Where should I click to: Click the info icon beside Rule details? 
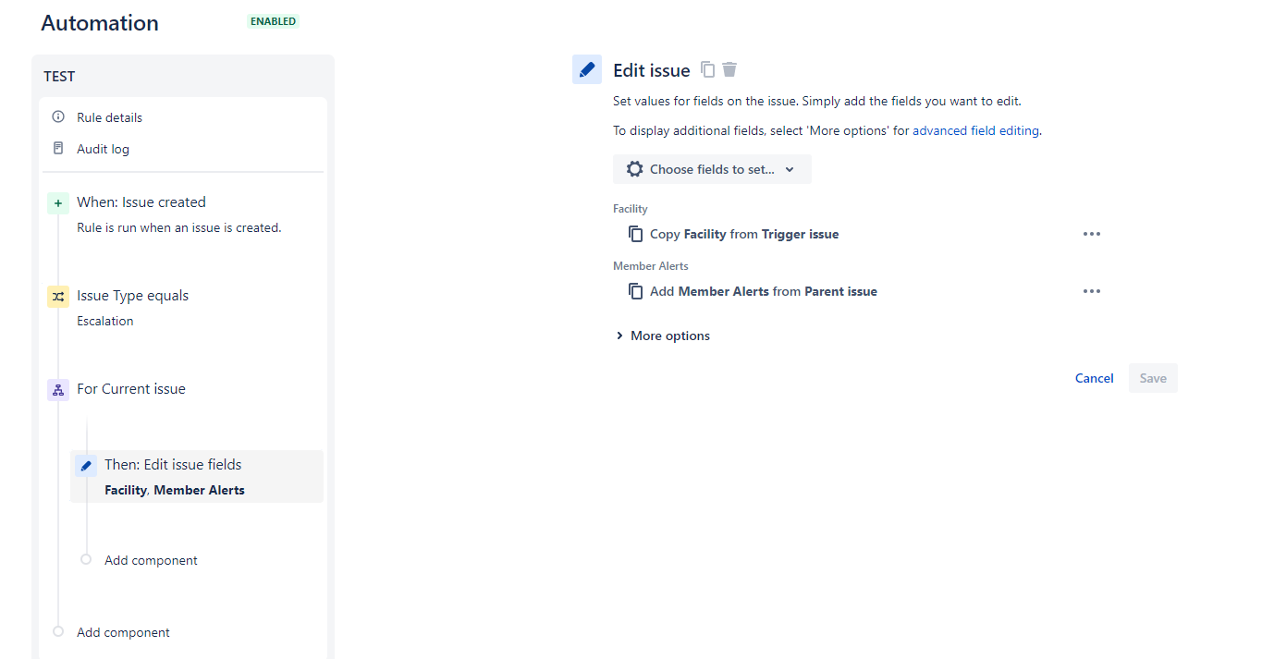[x=59, y=117]
